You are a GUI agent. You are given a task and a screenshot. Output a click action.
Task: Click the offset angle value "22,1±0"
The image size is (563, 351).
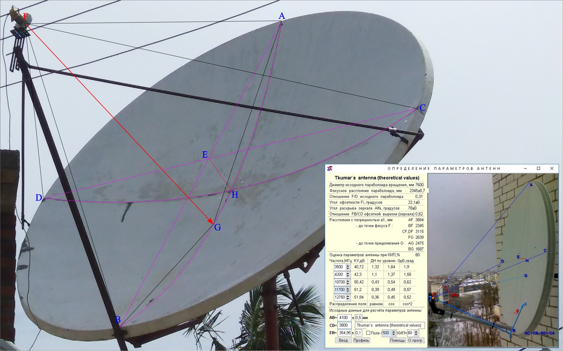click(x=415, y=202)
